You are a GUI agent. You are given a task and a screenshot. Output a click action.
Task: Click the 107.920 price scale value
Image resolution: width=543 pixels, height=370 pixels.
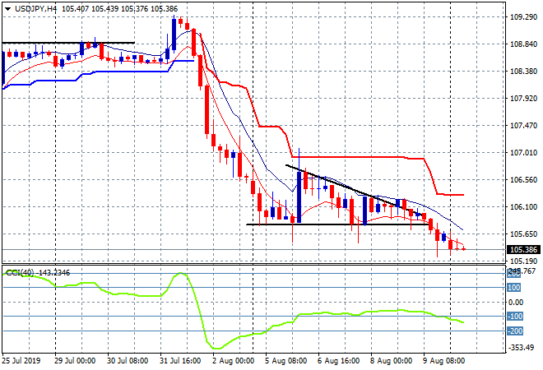point(523,99)
